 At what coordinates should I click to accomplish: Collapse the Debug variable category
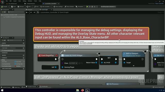[1, 60]
